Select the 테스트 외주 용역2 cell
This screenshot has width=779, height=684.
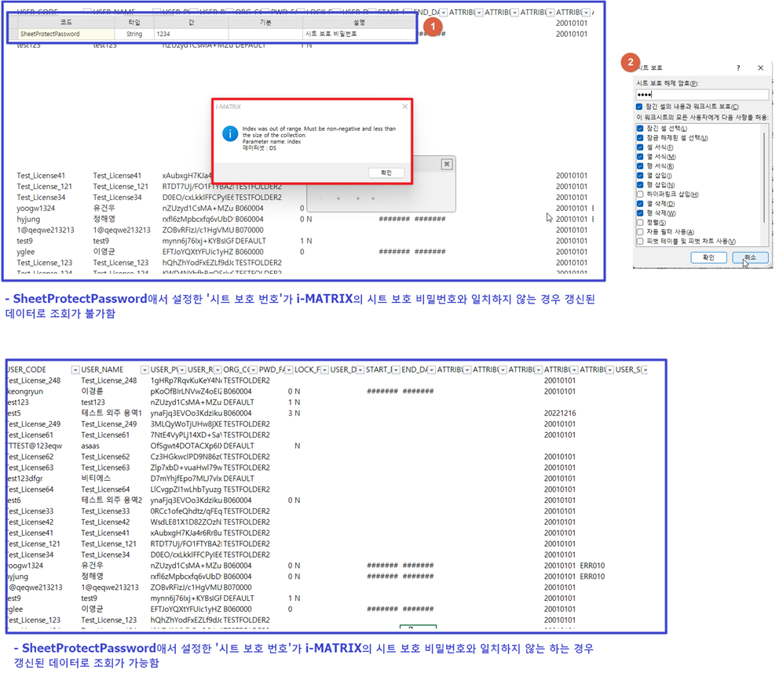(112, 500)
